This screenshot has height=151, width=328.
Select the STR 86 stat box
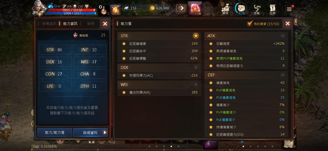(55, 50)
